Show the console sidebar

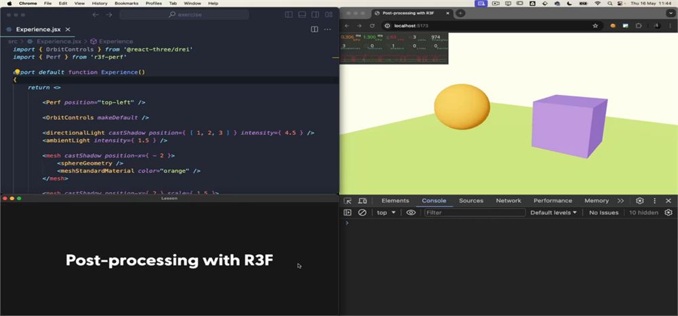click(347, 212)
